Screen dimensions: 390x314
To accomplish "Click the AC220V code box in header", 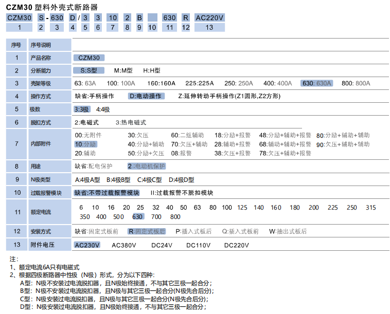I will (x=209, y=17).
